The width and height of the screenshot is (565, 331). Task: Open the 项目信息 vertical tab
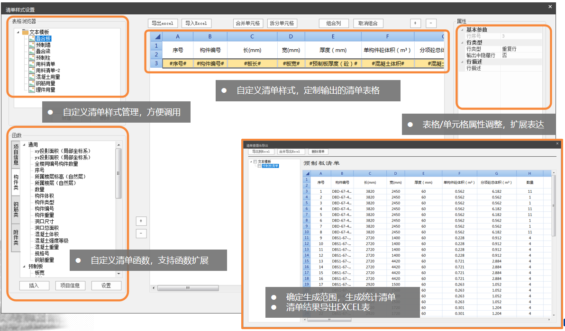[16, 155]
